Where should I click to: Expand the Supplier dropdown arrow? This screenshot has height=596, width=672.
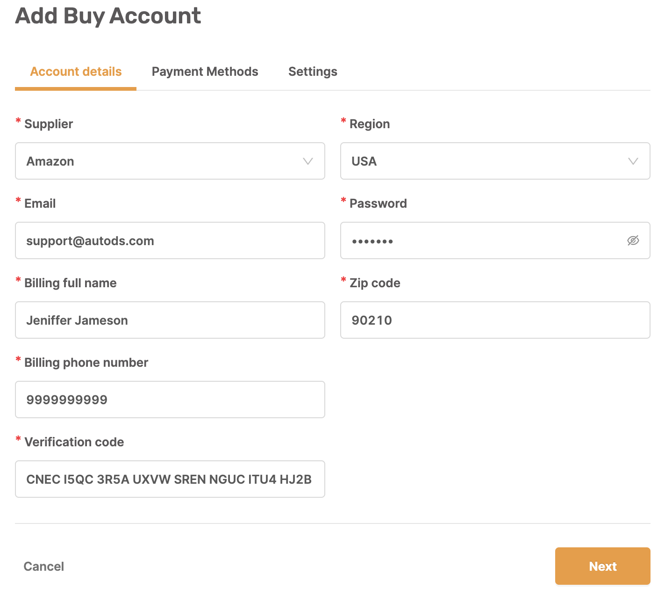click(x=307, y=161)
